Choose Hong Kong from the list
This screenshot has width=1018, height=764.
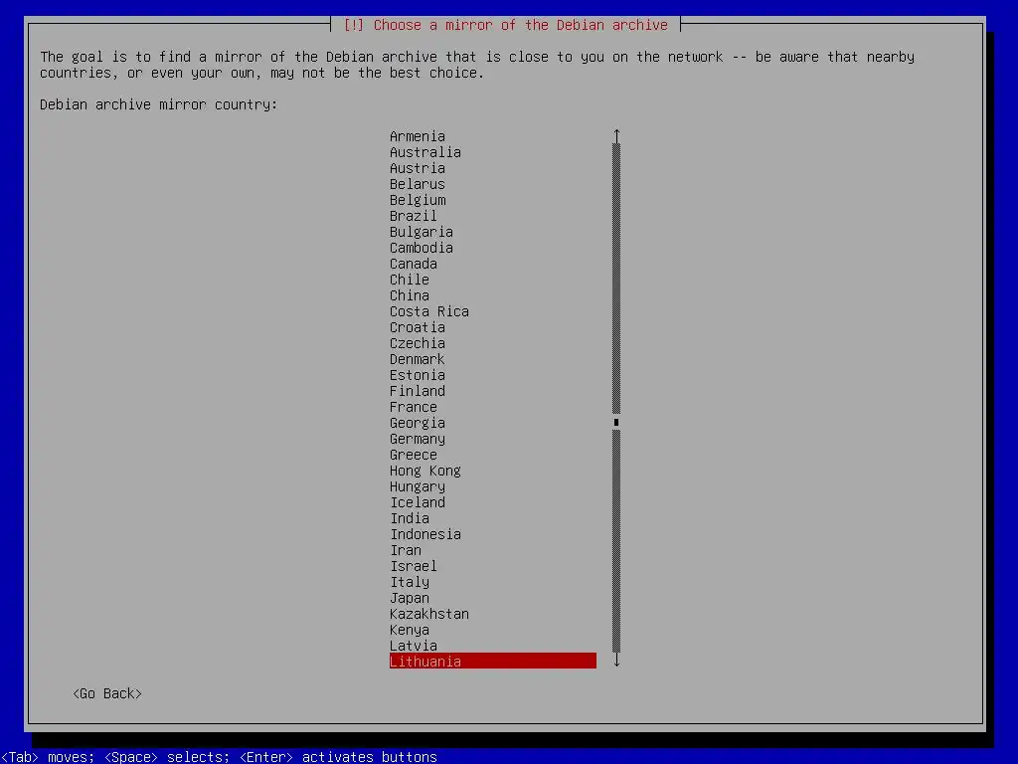click(425, 471)
